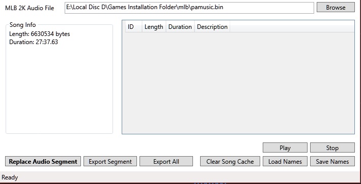Click the Browse button

tap(336, 7)
